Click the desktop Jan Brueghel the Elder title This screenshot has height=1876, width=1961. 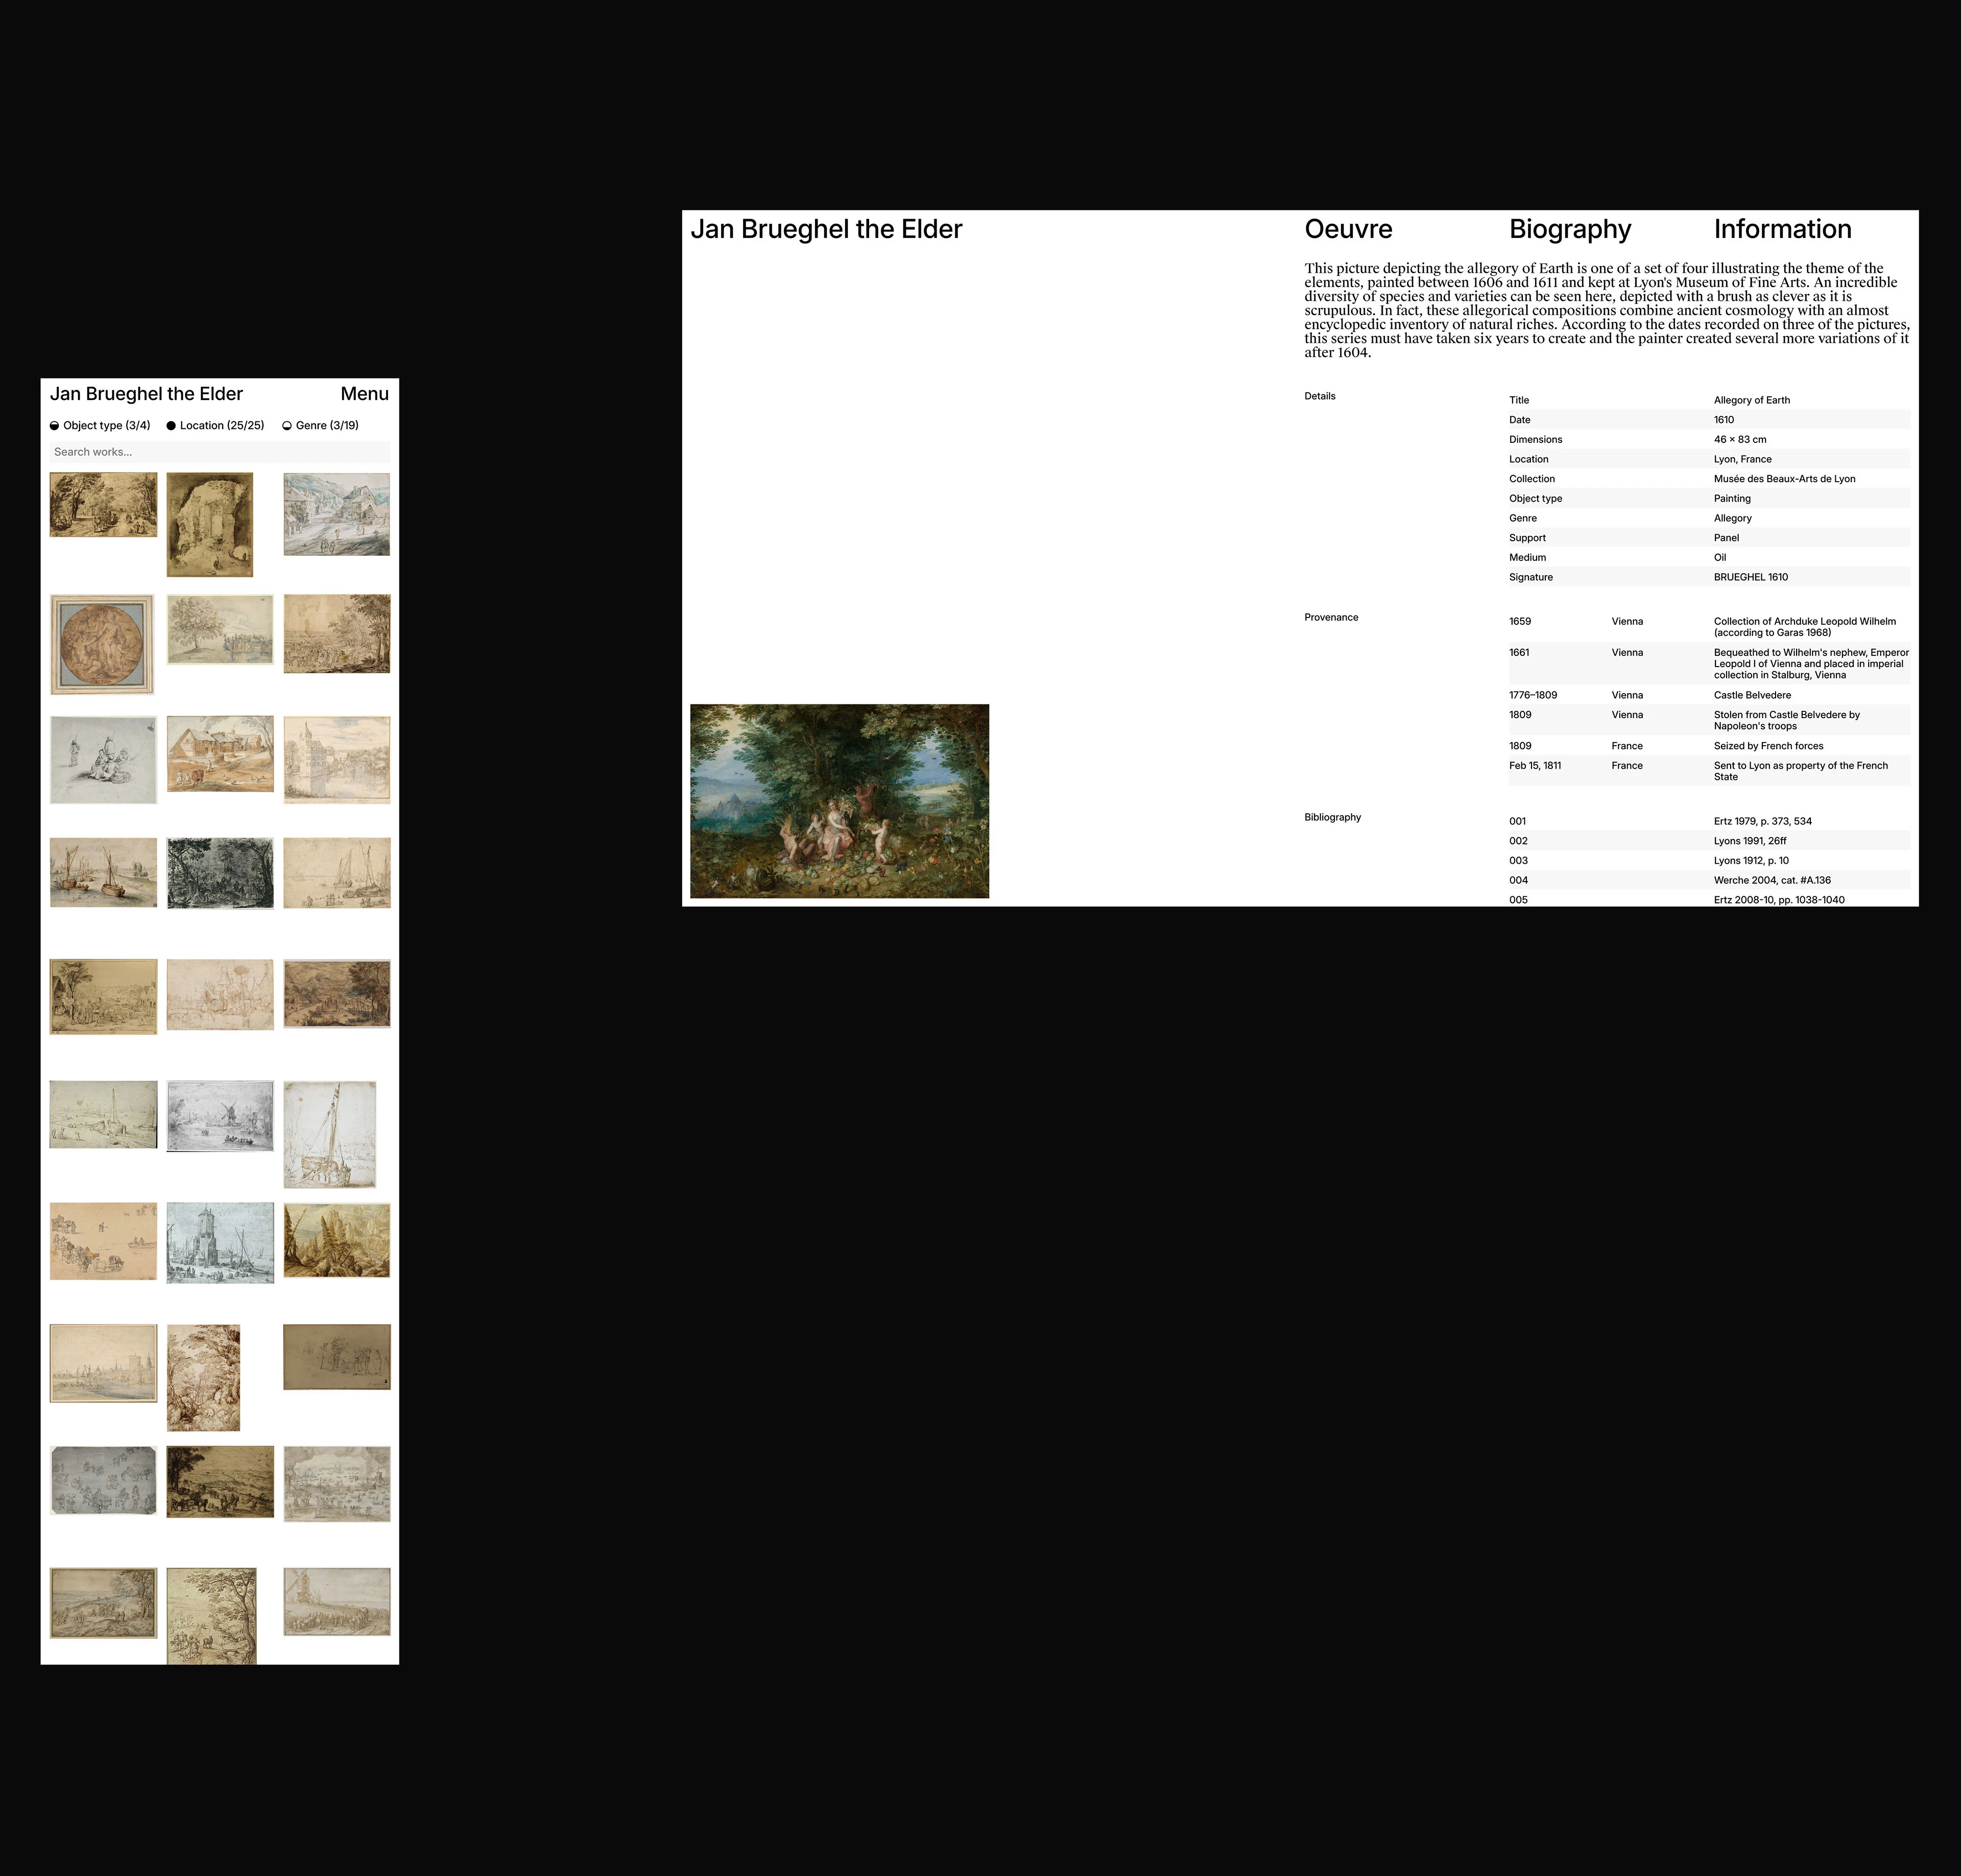826,229
